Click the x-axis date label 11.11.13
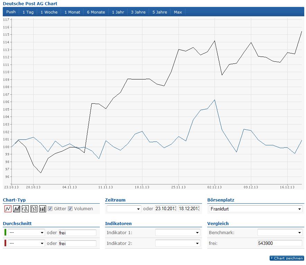 point(106,187)
